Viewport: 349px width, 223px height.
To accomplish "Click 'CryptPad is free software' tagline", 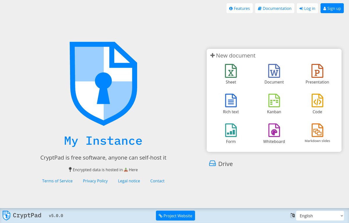I will [x=103, y=157].
